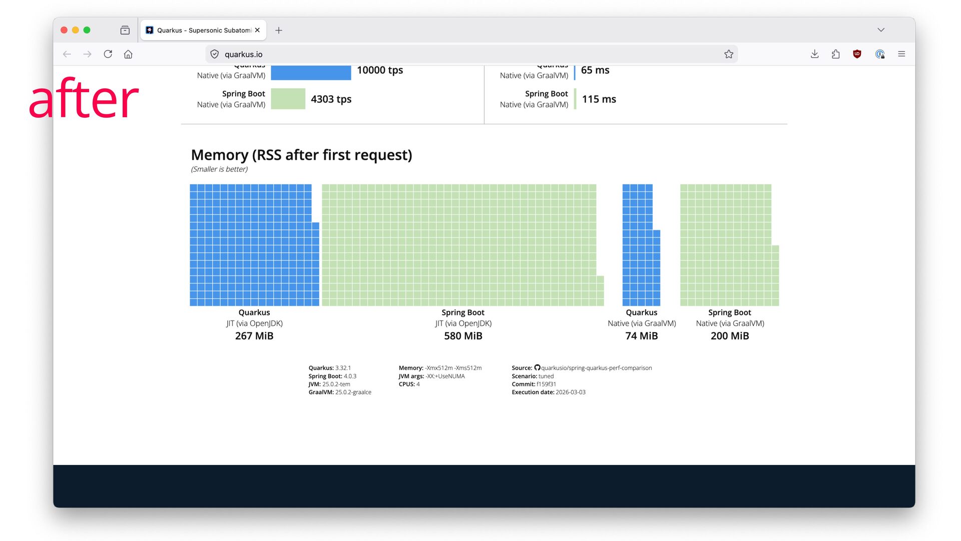This screenshot has height=541, width=961.
Task: Close the Quarkus tab
Action: (x=257, y=30)
